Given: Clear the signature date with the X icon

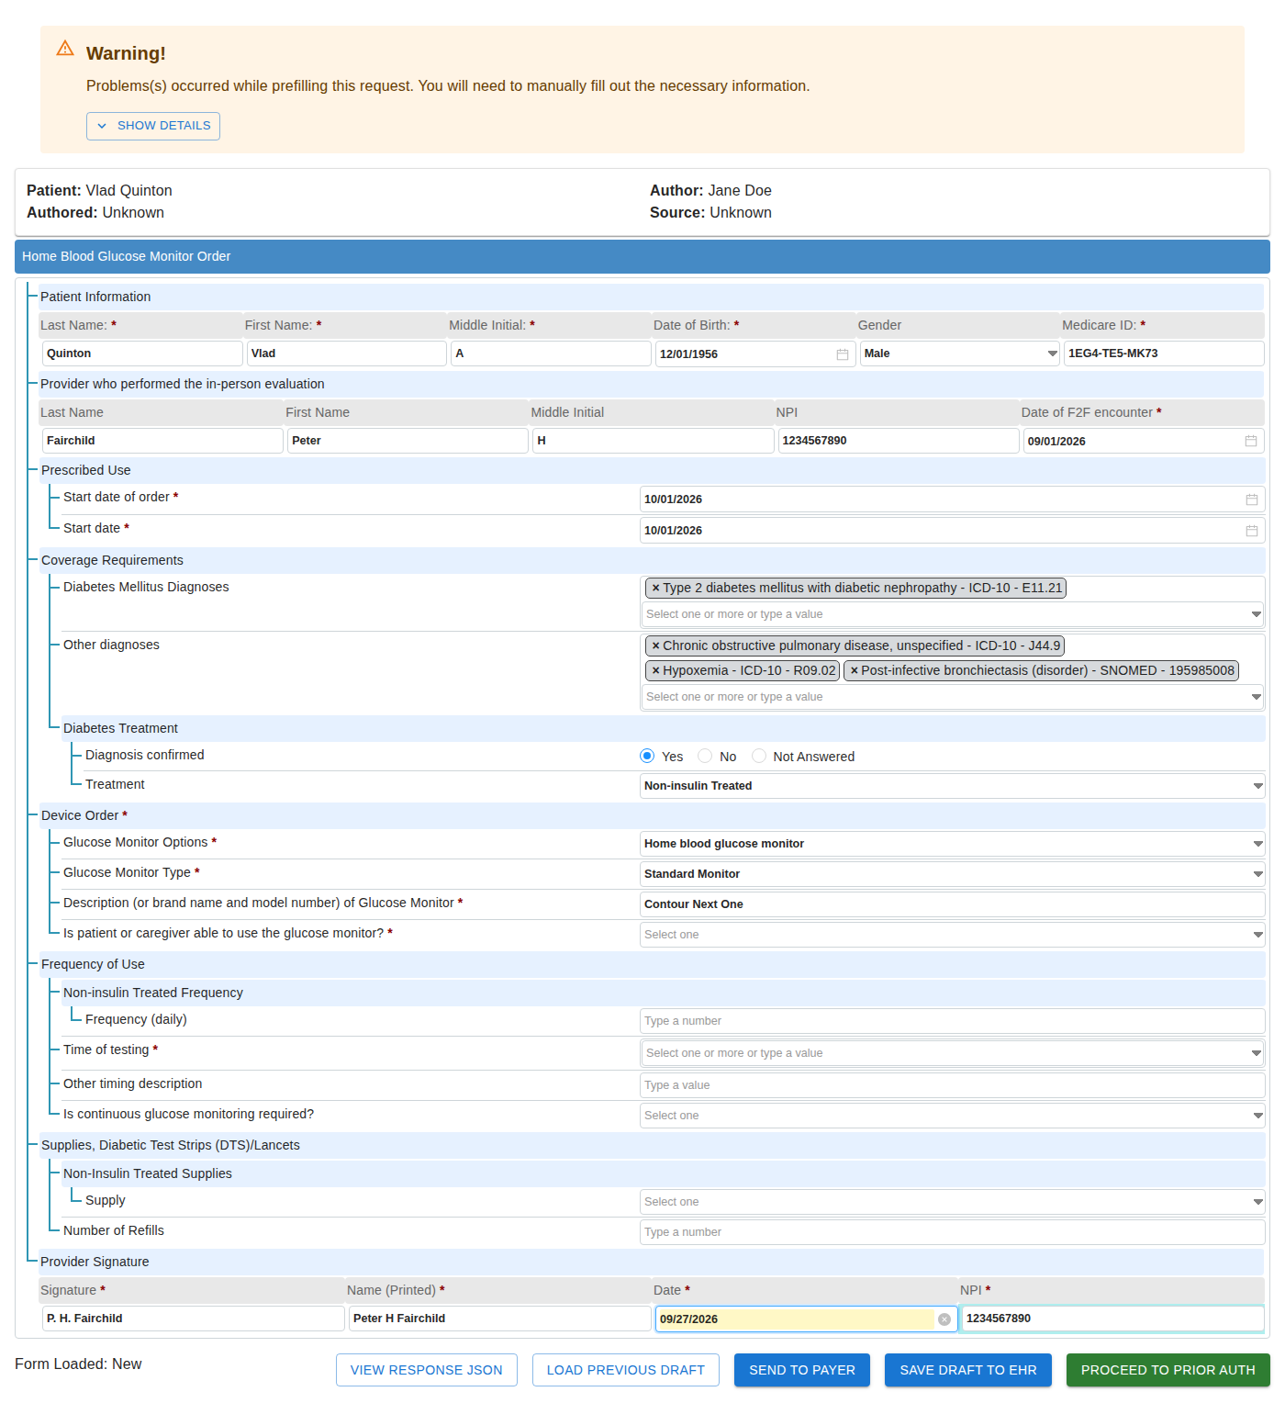Looking at the screenshot, I should pyautogui.click(x=944, y=1319).
